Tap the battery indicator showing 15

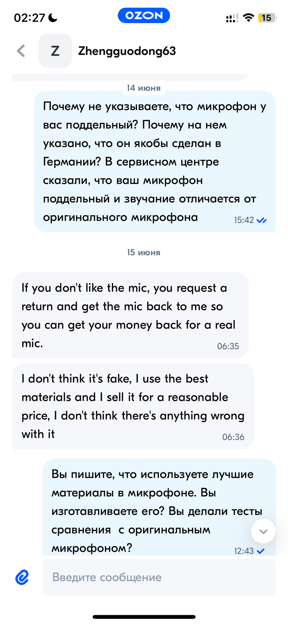pos(266,18)
